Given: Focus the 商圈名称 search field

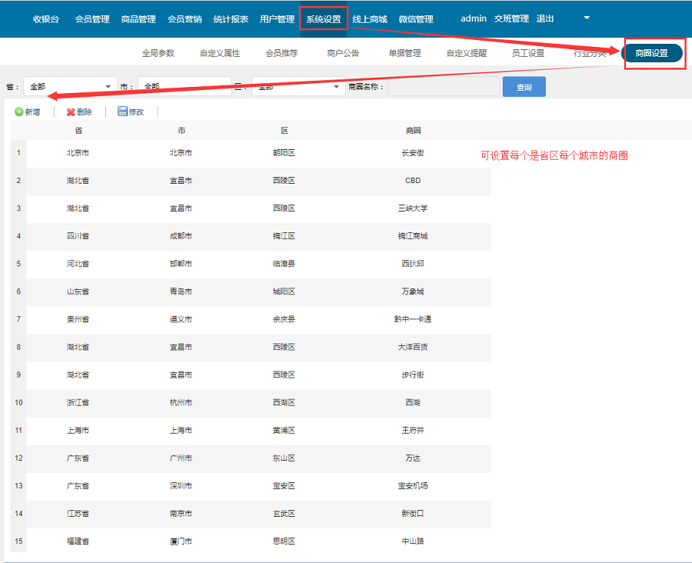Looking at the screenshot, I should coord(444,87).
